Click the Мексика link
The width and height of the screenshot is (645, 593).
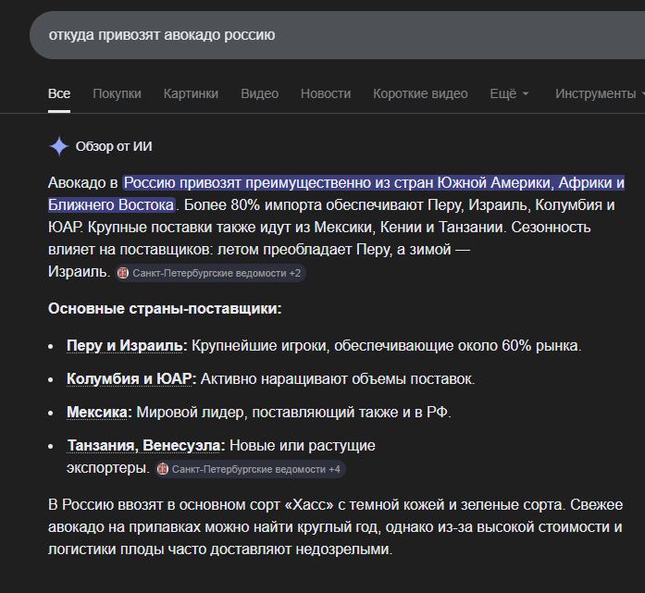pyautogui.click(x=98, y=412)
